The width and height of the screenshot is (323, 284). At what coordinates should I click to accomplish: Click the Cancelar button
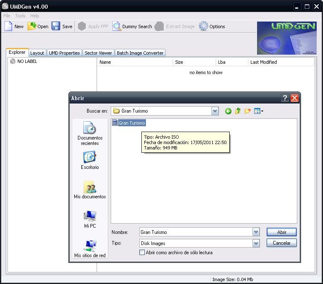(x=282, y=243)
